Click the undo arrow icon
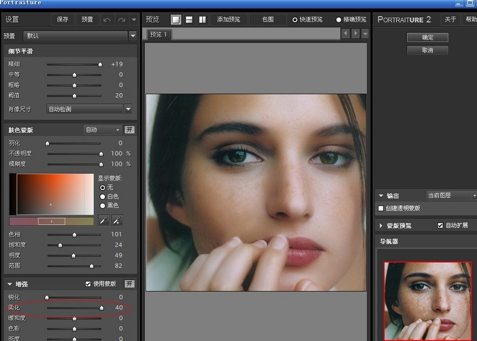 tap(107, 20)
